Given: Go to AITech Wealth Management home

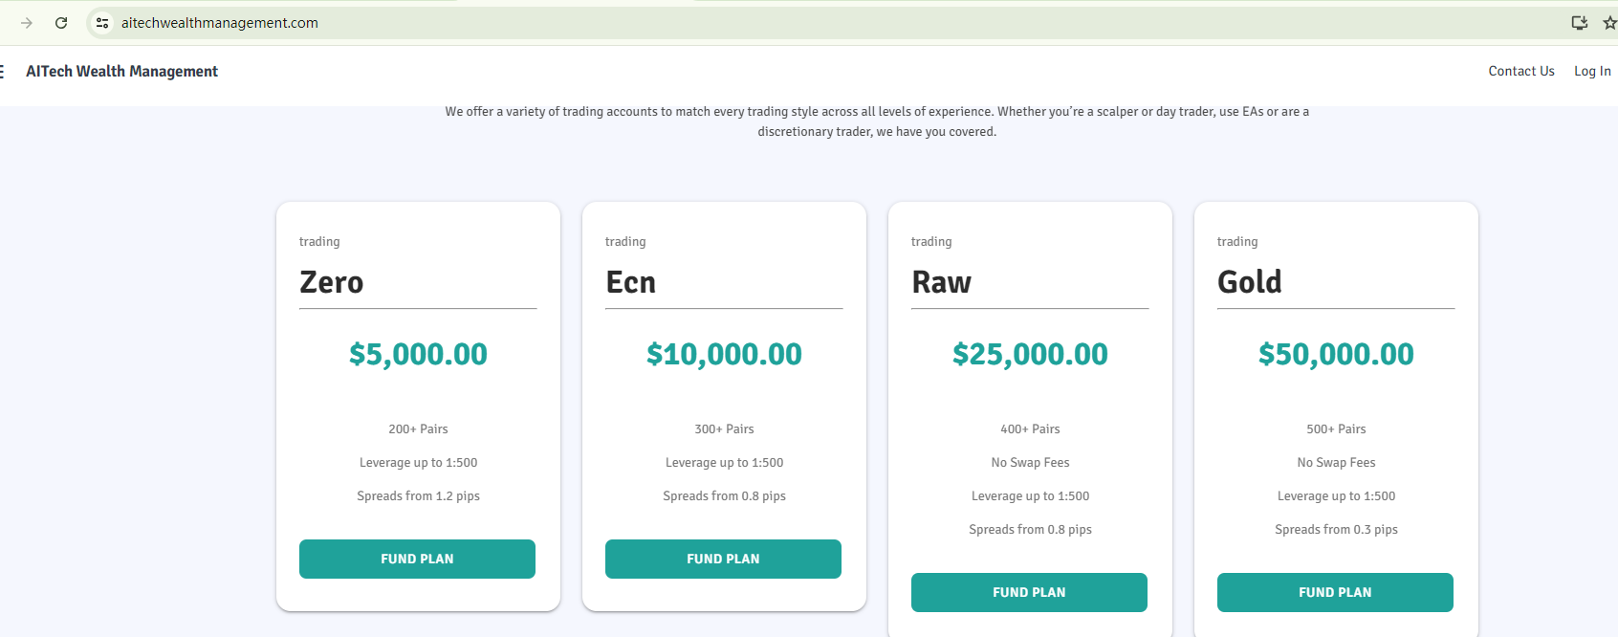Looking at the screenshot, I should pos(121,72).
